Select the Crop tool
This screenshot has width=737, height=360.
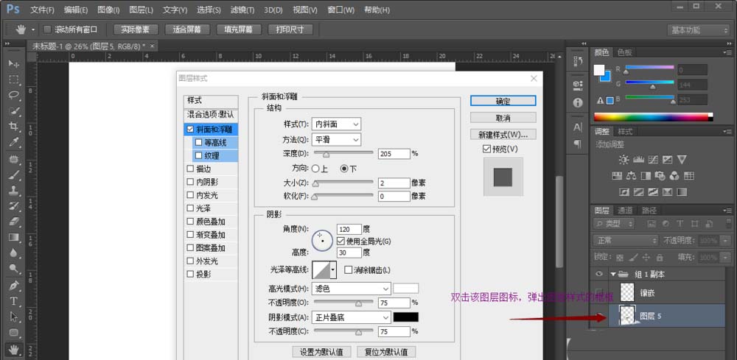(x=13, y=127)
